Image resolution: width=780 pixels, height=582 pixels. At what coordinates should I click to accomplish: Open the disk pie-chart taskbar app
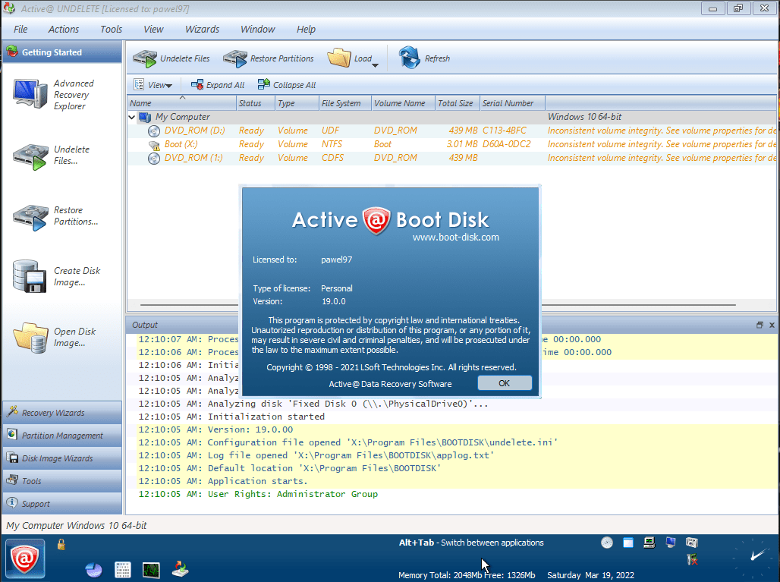(93, 570)
